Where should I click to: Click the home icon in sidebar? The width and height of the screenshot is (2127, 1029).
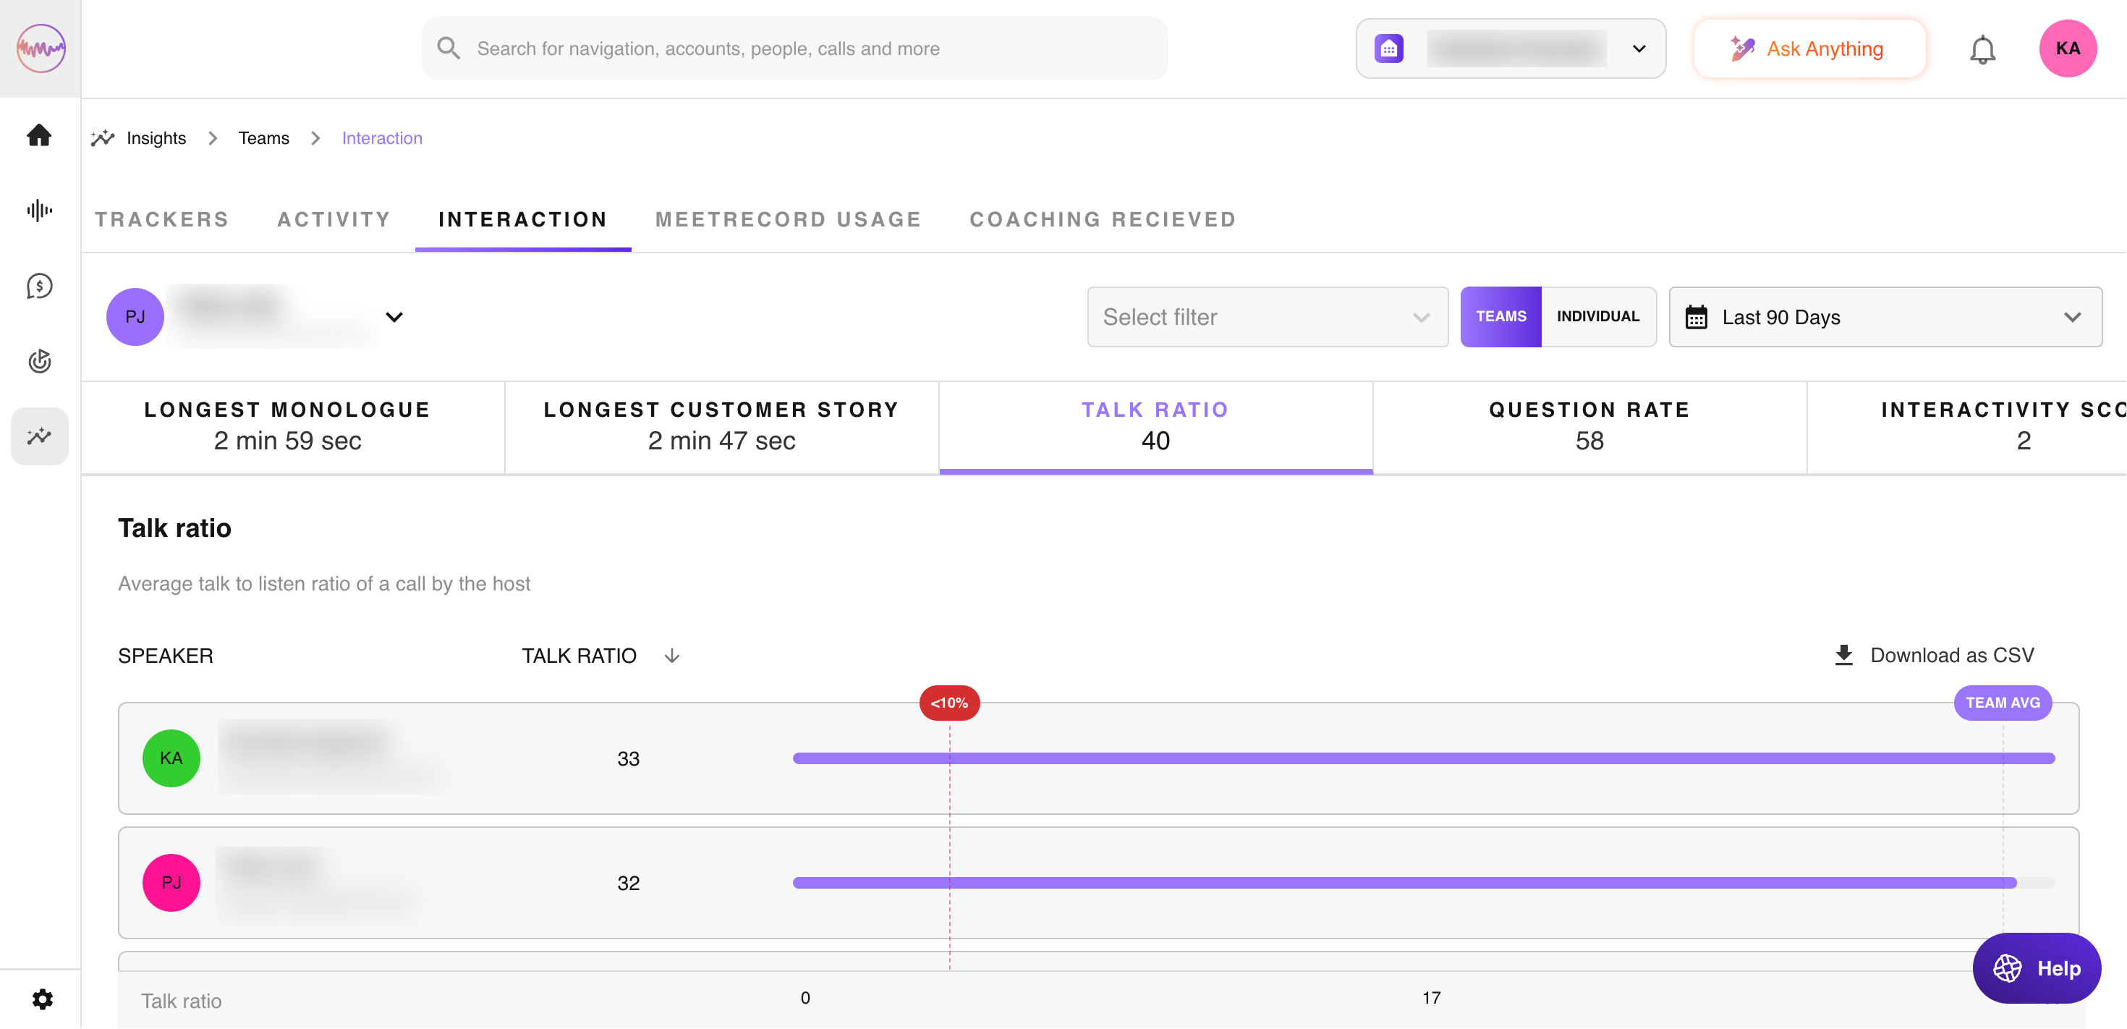(x=39, y=135)
